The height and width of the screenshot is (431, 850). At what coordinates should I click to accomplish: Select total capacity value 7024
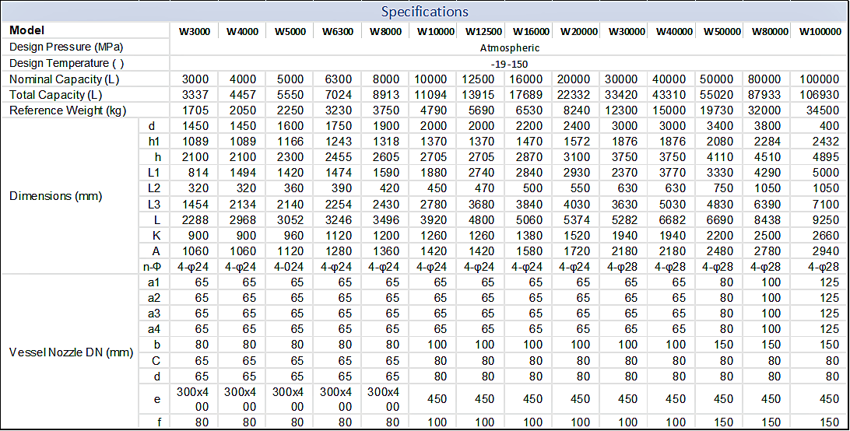click(339, 95)
